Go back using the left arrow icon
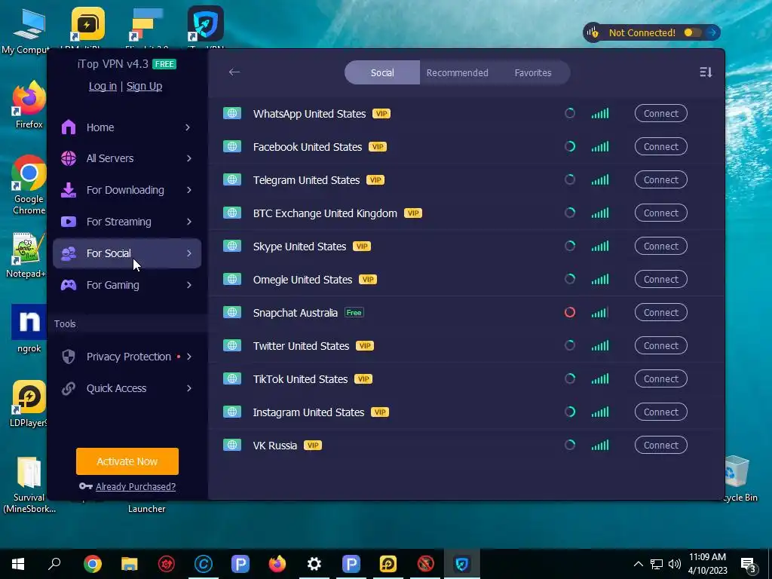 pos(234,72)
